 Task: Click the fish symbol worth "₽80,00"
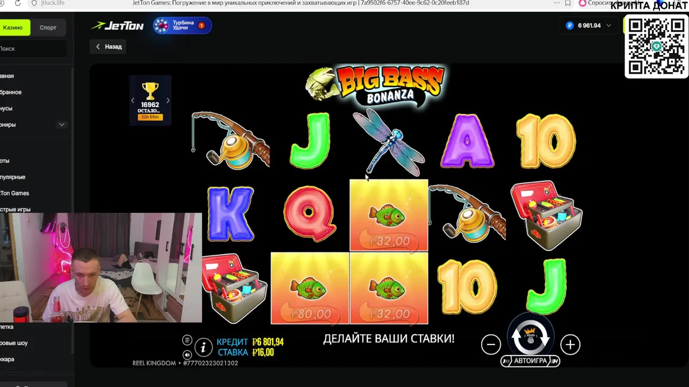pos(310,288)
